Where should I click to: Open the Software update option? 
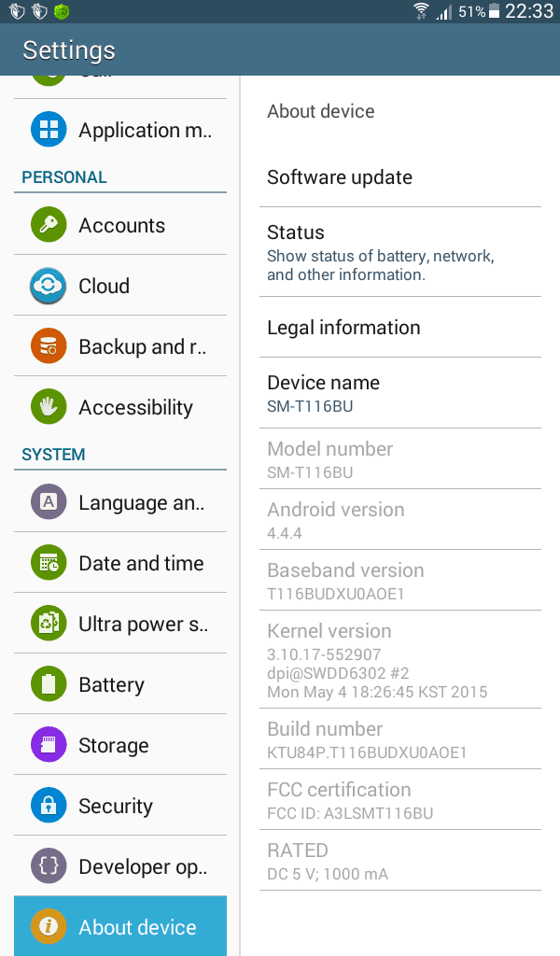click(400, 177)
